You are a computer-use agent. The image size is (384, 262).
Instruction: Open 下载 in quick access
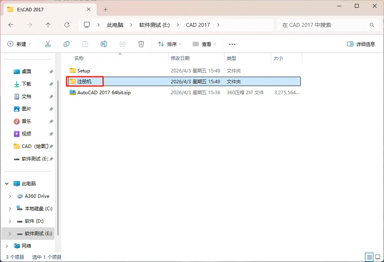[x=26, y=84]
